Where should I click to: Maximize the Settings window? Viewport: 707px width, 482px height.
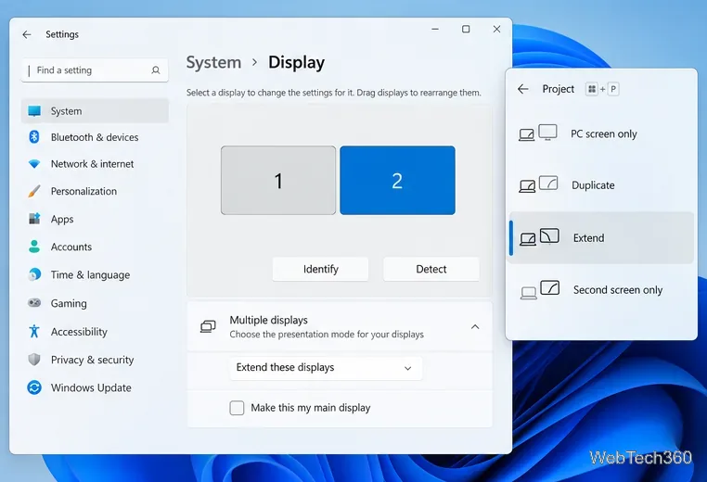[466, 29]
